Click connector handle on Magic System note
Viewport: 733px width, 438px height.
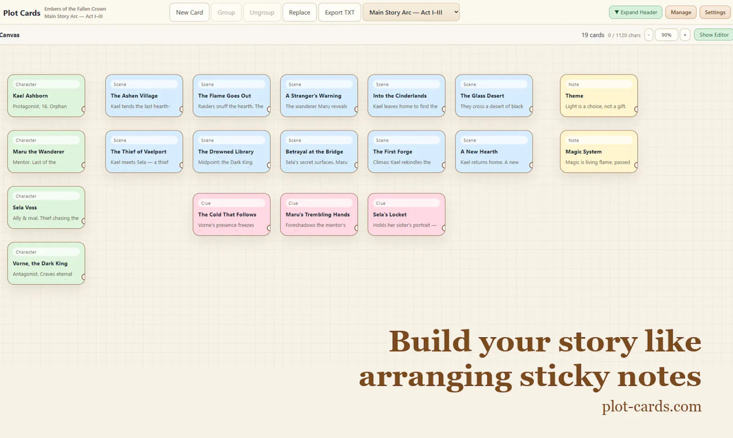coord(637,165)
